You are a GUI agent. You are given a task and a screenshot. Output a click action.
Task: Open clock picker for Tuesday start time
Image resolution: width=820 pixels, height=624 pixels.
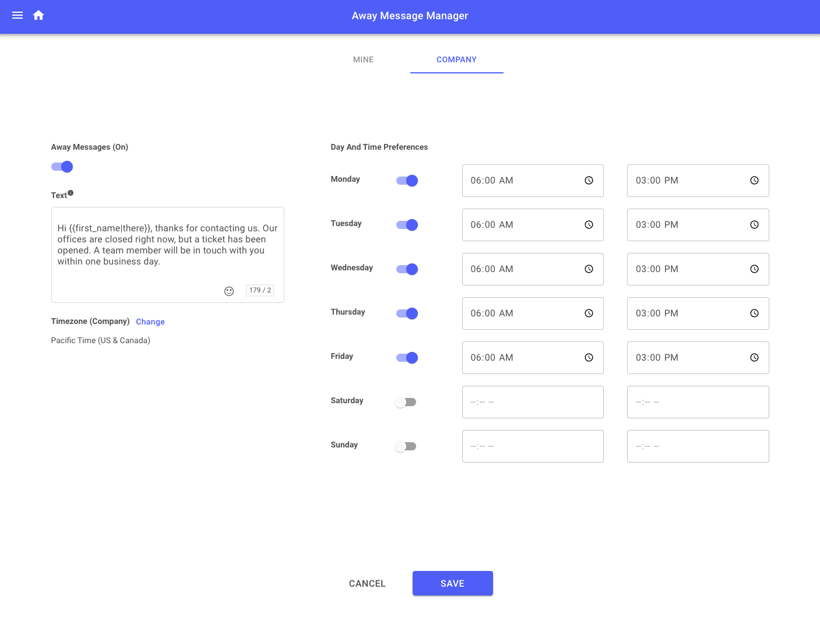tap(589, 225)
